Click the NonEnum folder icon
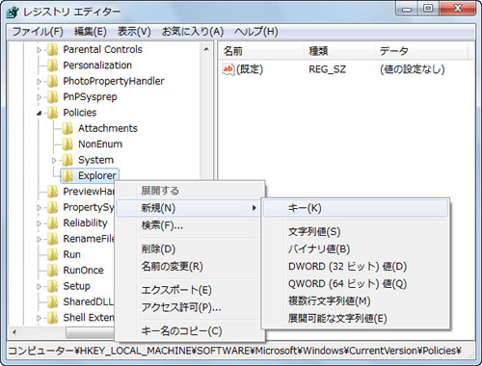 pyautogui.click(x=67, y=144)
